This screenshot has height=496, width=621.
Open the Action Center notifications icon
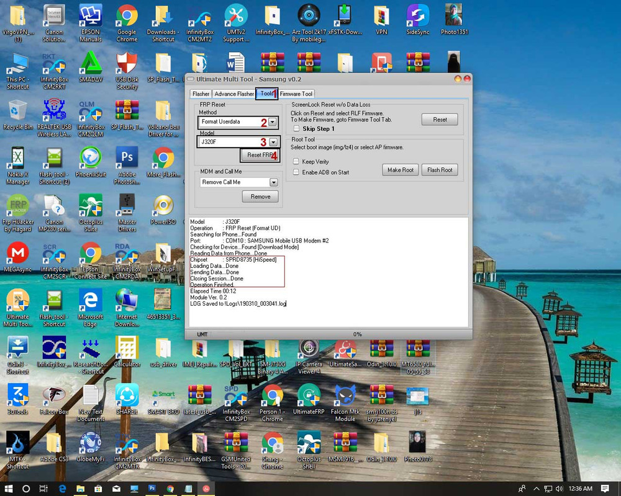(605, 489)
